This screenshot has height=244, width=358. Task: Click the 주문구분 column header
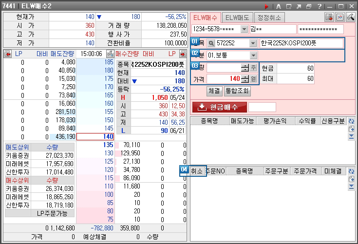[277, 171]
